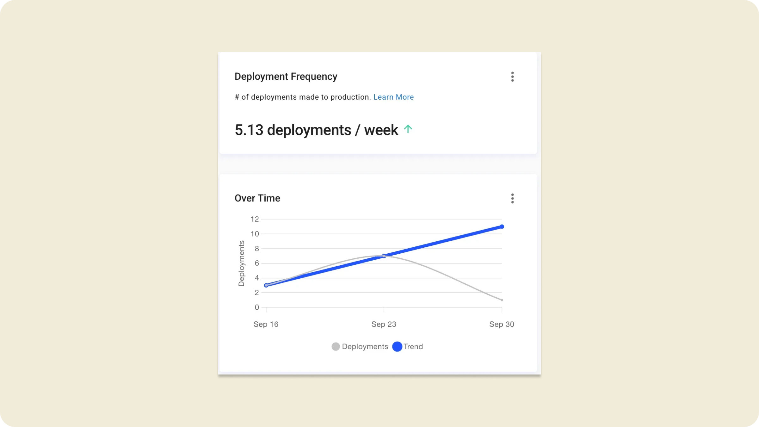The width and height of the screenshot is (759, 427).
Task: Click the green upward trend arrow
Action: click(408, 129)
